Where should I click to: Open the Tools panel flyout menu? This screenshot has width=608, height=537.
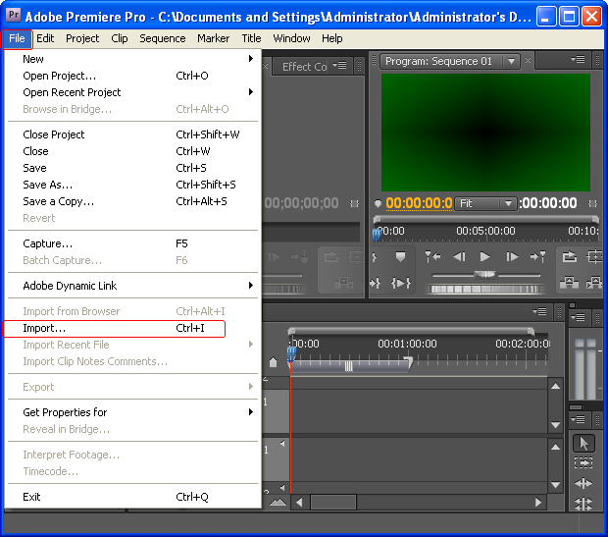578,419
